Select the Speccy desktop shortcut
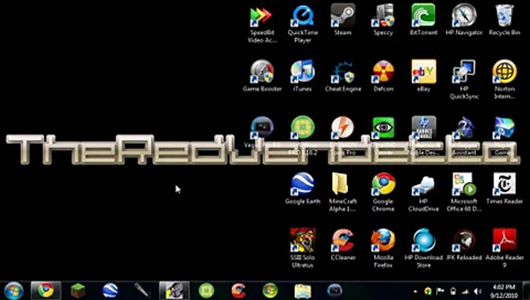This screenshot has height=300, width=530. pyautogui.click(x=383, y=20)
